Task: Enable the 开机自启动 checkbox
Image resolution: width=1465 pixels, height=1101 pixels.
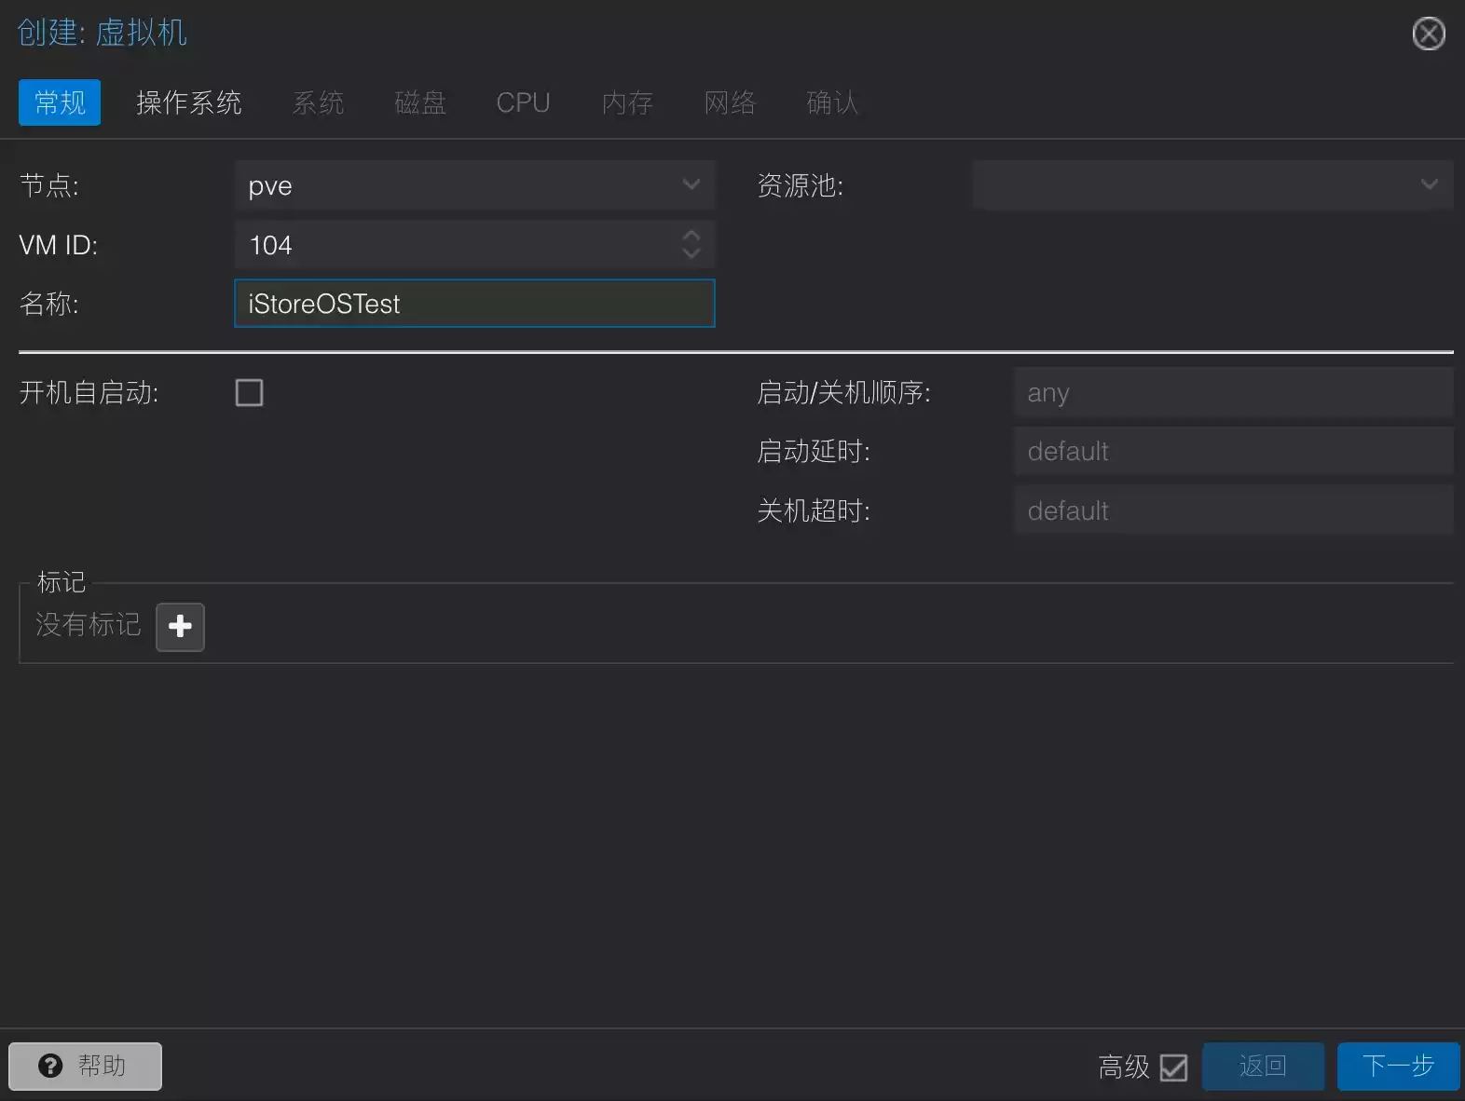Action: tap(249, 393)
